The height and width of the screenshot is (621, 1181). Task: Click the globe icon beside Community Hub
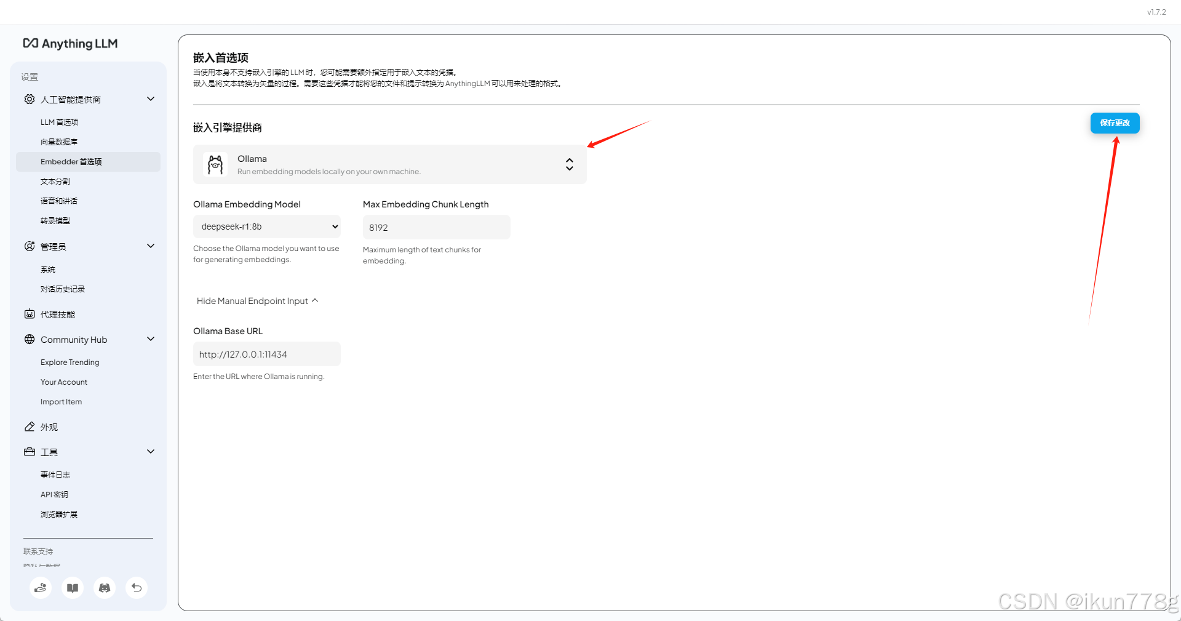[30, 339]
